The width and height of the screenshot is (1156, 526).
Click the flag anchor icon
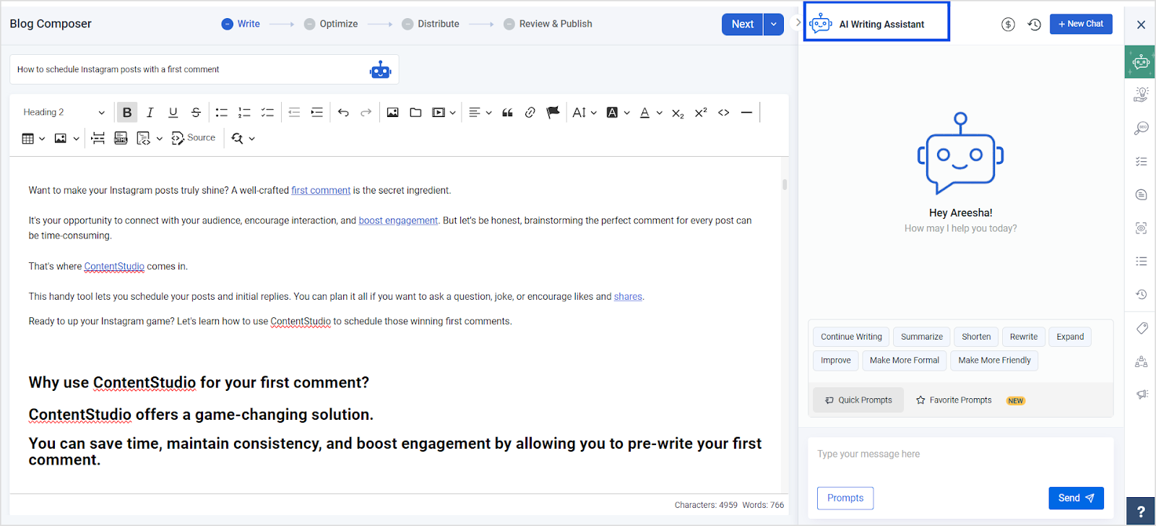tap(553, 112)
